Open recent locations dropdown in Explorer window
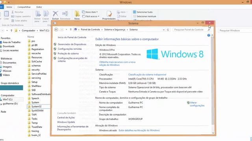252x141 pixels. pos(7,31)
